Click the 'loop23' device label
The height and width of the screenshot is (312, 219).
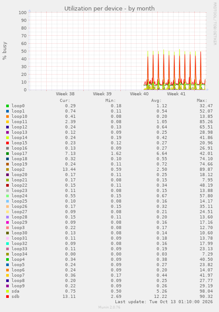pyautogui.click(x=19, y=191)
